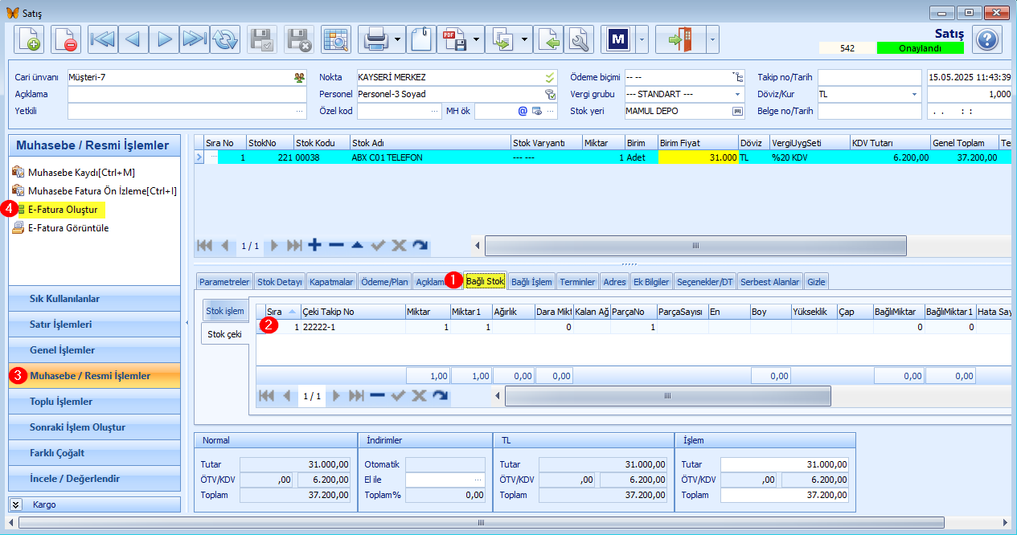Open the Sık Kullanılanlar section

[95, 298]
